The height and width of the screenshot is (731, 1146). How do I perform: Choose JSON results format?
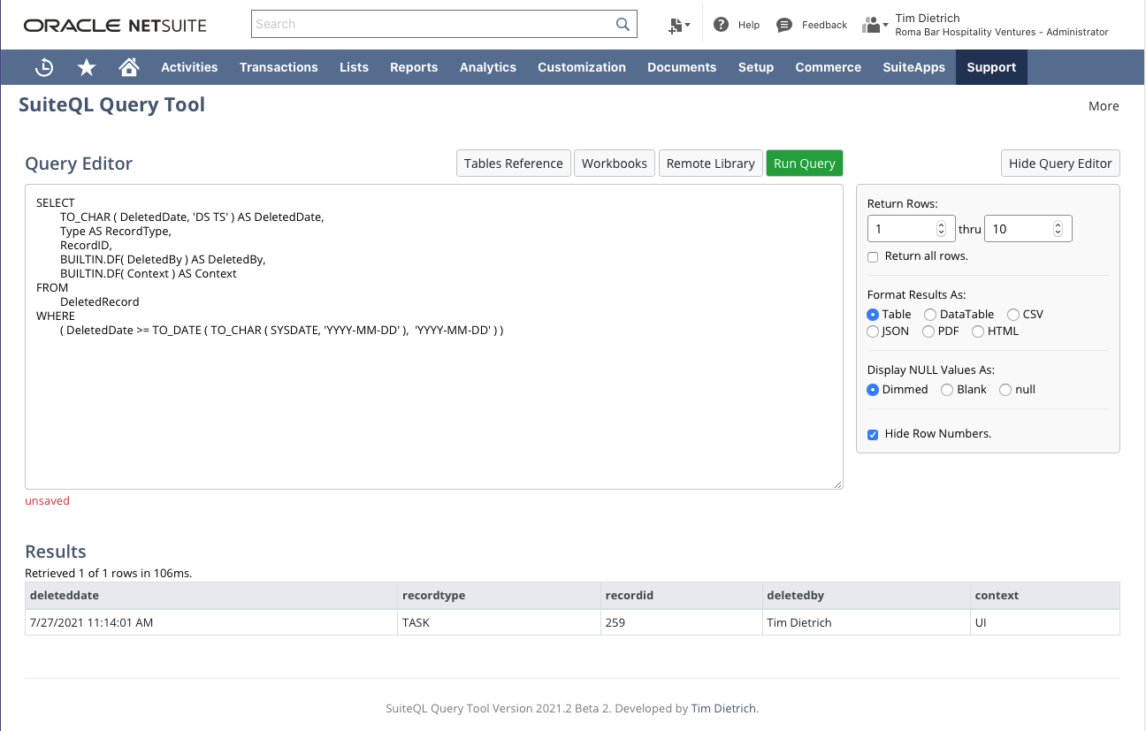coord(873,331)
